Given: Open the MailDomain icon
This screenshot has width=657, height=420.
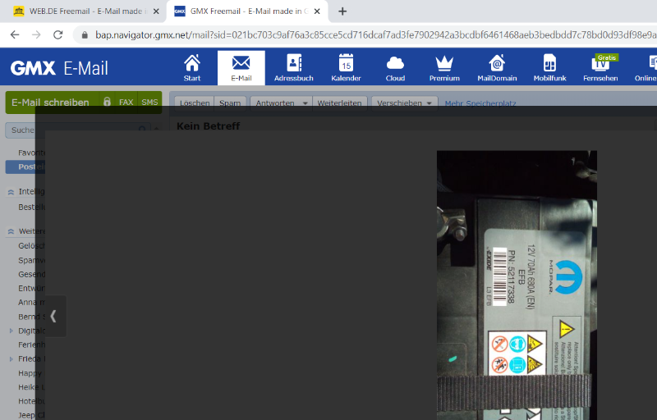Looking at the screenshot, I should coord(496,68).
